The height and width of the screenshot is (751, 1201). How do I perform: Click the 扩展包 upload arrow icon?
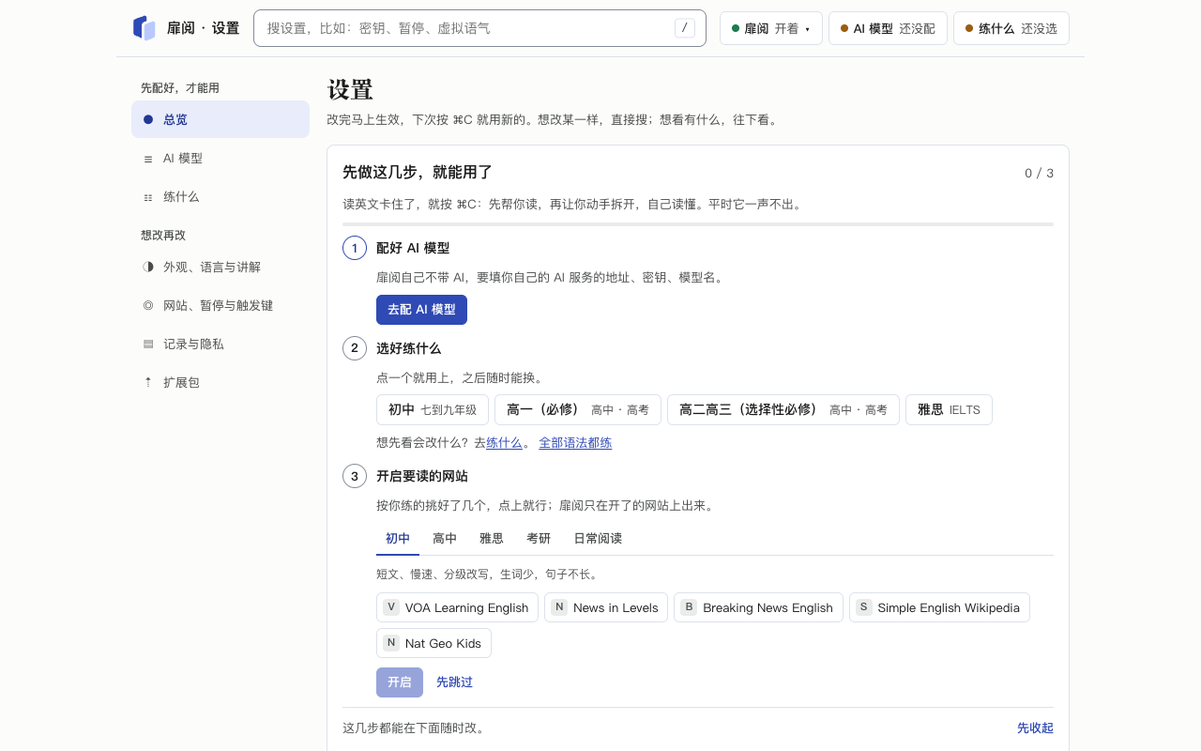[x=148, y=383]
